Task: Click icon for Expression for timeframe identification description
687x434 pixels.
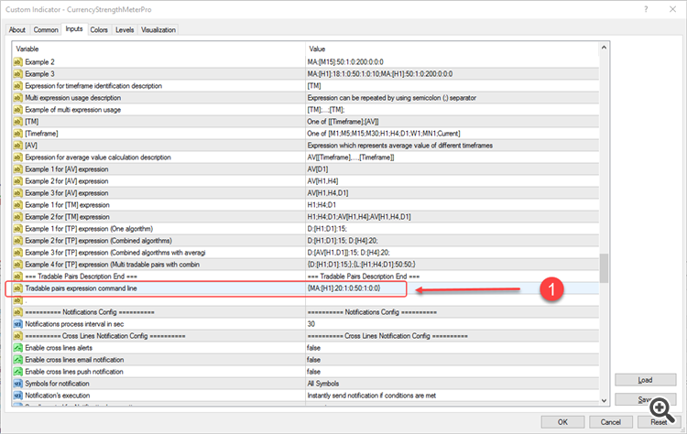Action: coord(17,86)
